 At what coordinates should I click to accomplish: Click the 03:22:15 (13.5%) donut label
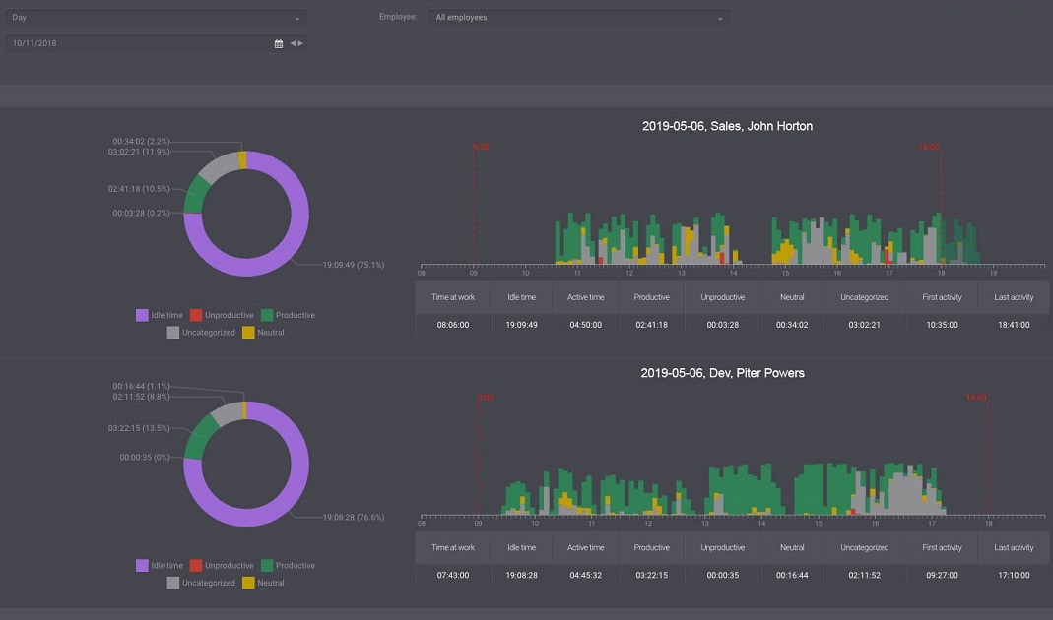coord(139,427)
